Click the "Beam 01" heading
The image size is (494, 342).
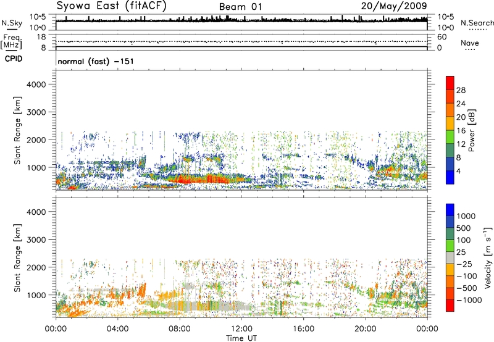pyautogui.click(x=240, y=7)
